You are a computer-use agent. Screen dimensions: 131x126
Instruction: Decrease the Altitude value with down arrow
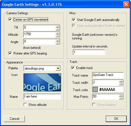pos(58,36)
